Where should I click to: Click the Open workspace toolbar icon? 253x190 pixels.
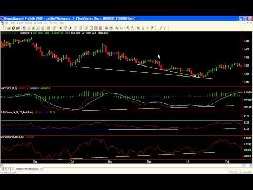click(x=9, y=28)
